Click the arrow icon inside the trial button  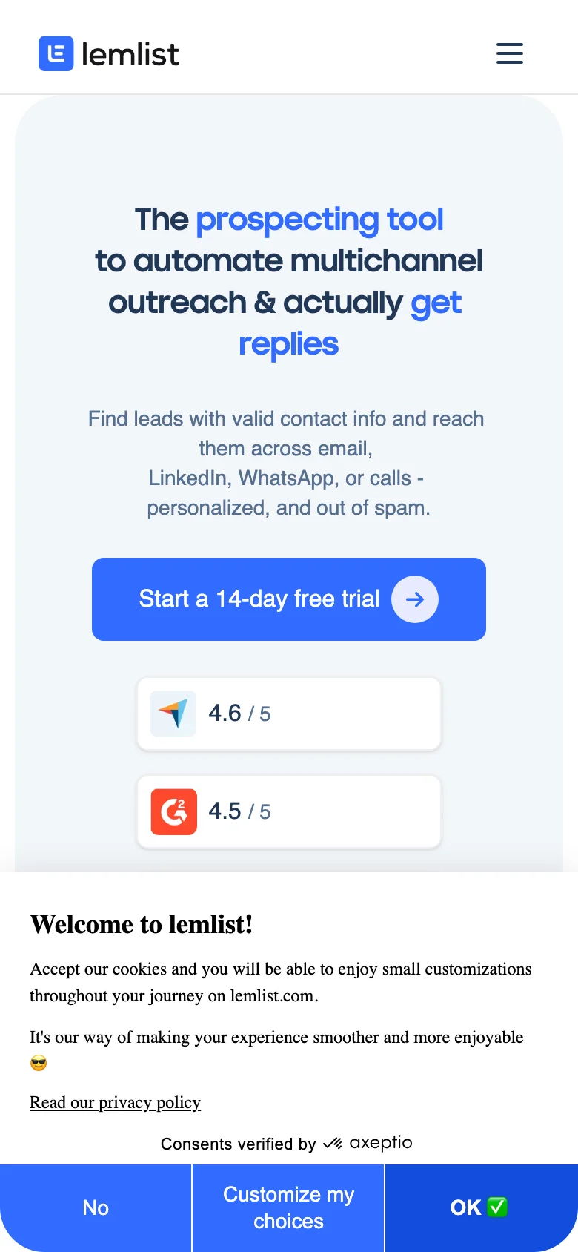click(415, 599)
